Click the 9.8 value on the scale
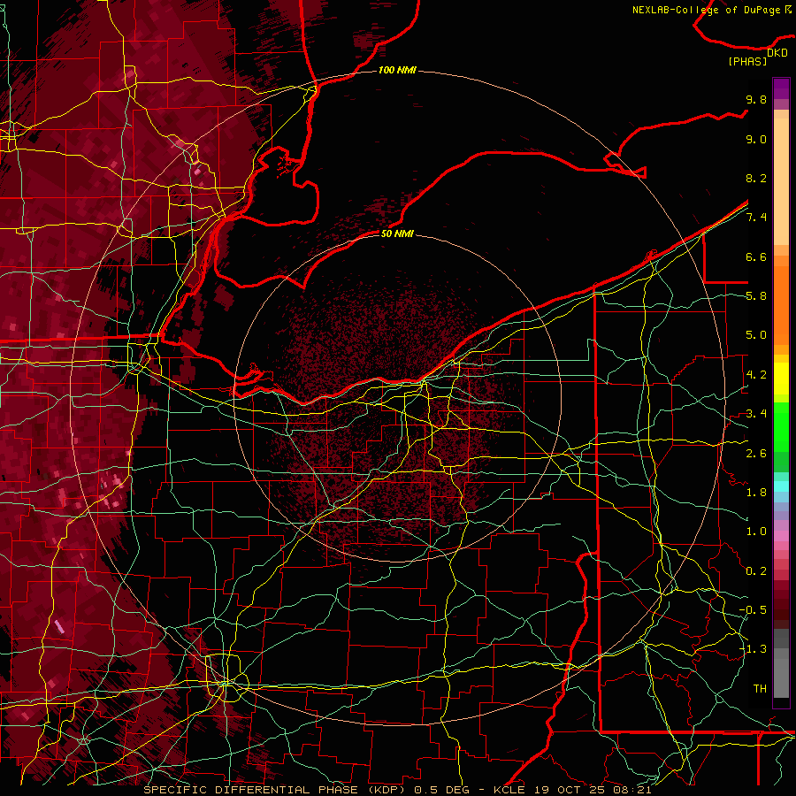 [756, 99]
